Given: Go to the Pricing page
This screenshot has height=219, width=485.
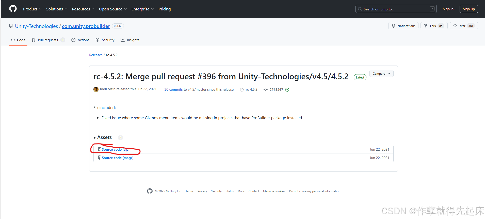Looking at the screenshot, I should (x=165, y=9).
